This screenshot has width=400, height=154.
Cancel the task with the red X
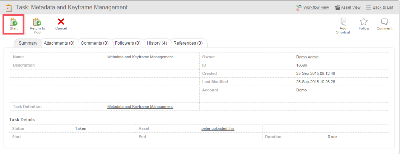pyautogui.click(x=61, y=22)
